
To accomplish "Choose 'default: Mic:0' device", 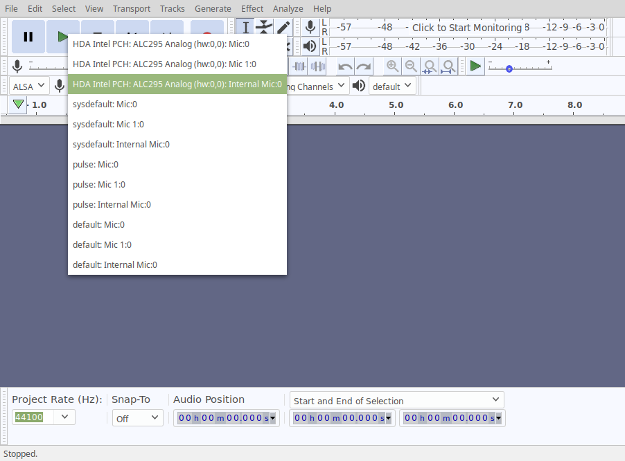I will [x=177, y=225].
